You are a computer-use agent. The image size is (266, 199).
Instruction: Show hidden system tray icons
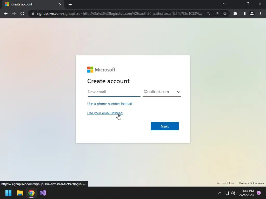pyautogui.click(x=220, y=193)
